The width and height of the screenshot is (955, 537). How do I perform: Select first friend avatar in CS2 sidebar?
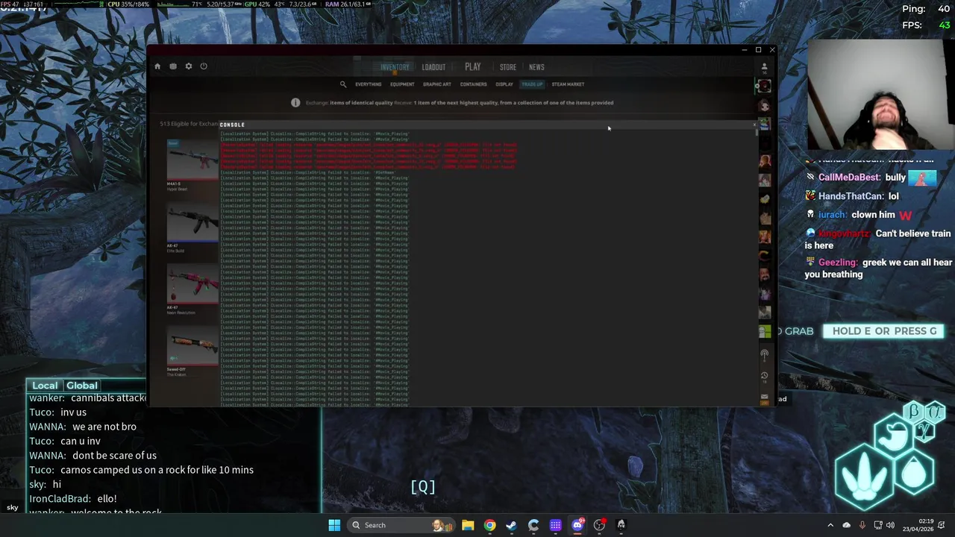(764, 86)
